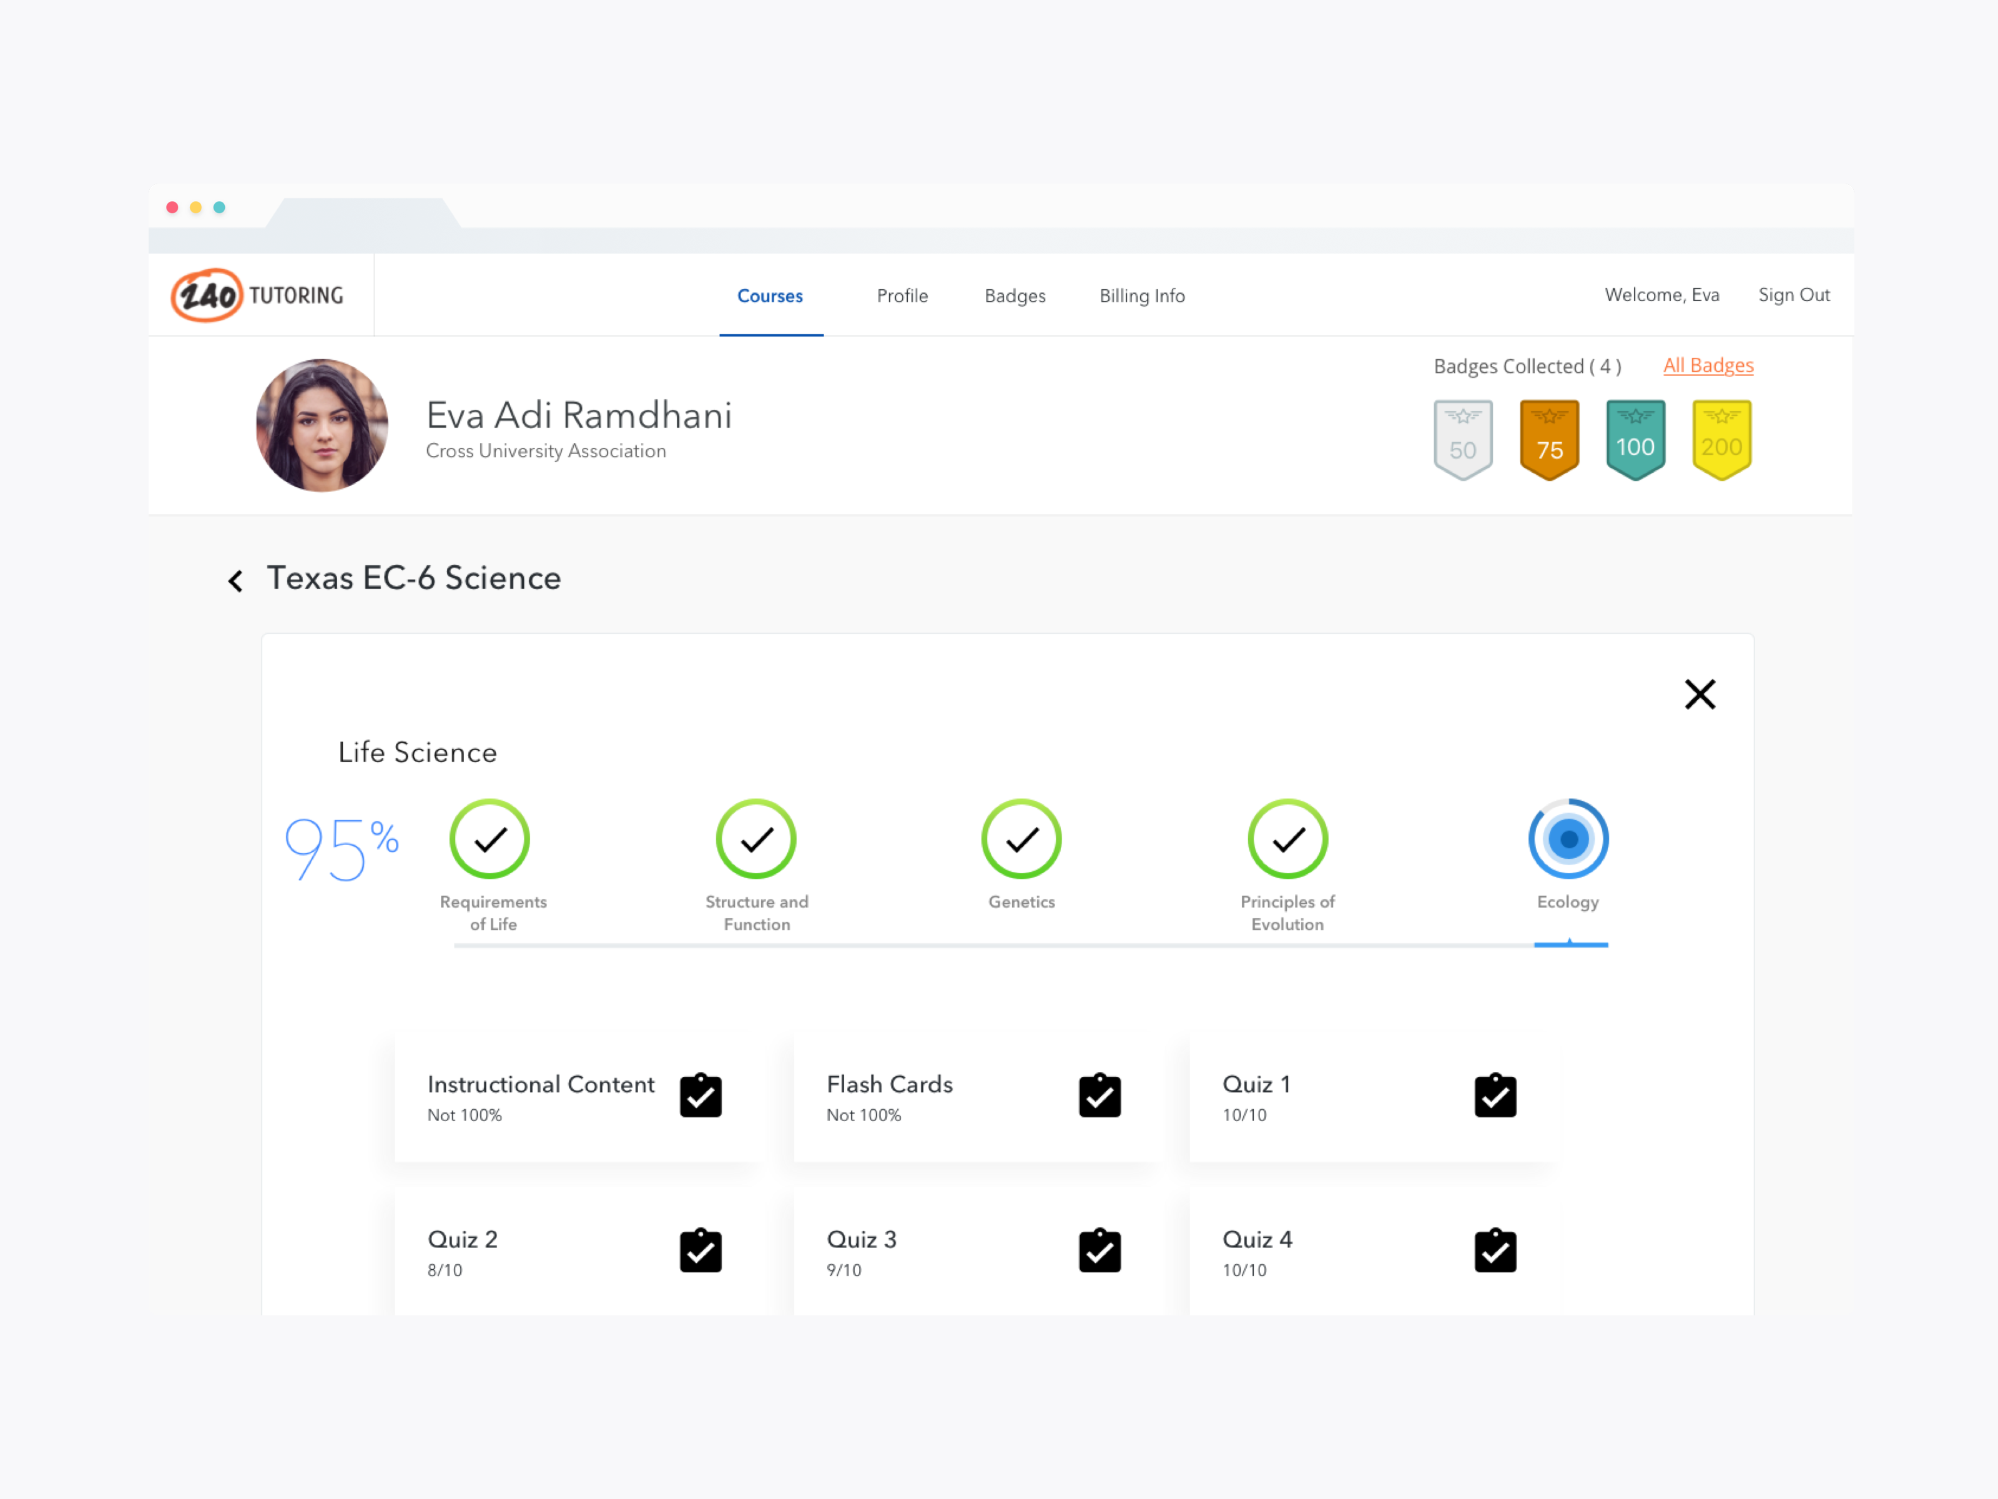
Task: Click Quiz 1 clipboard check icon
Action: (1495, 1095)
